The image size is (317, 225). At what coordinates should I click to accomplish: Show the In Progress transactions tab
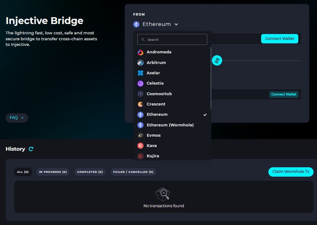[x=53, y=172]
